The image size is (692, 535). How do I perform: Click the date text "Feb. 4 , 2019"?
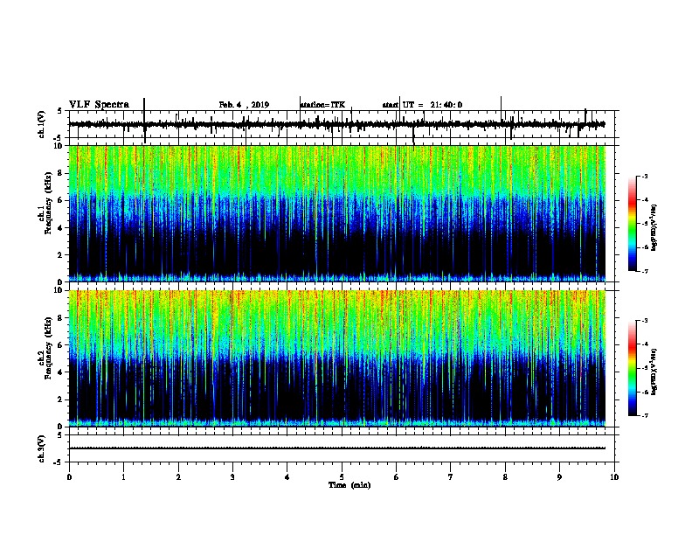pyautogui.click(x=244, y=105)
